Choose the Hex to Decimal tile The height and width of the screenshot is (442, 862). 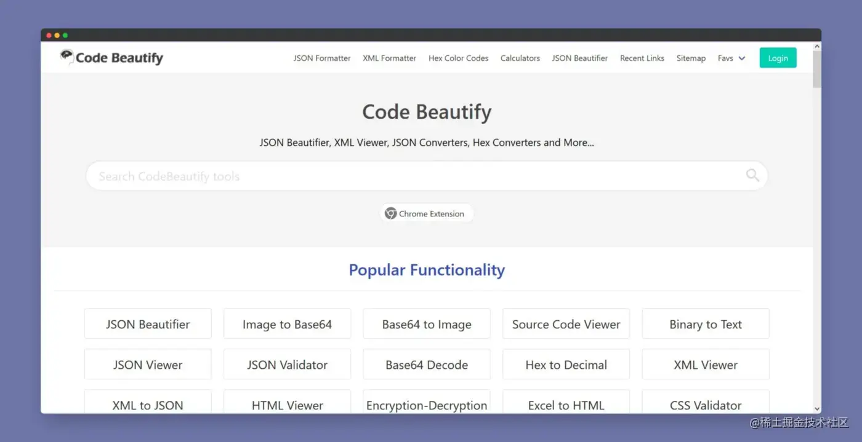(566, 365)
